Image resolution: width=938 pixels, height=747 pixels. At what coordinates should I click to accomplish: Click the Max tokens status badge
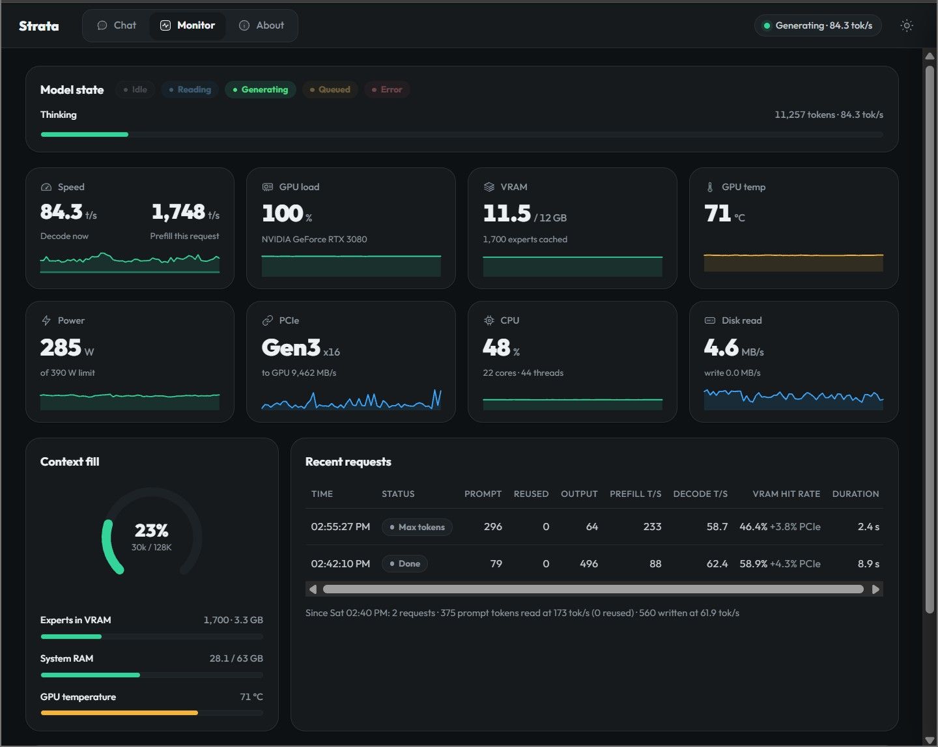pyautogui.click(x=417, y=527)
